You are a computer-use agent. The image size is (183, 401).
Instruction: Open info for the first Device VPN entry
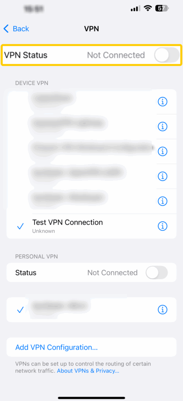[x=163, y=102]
